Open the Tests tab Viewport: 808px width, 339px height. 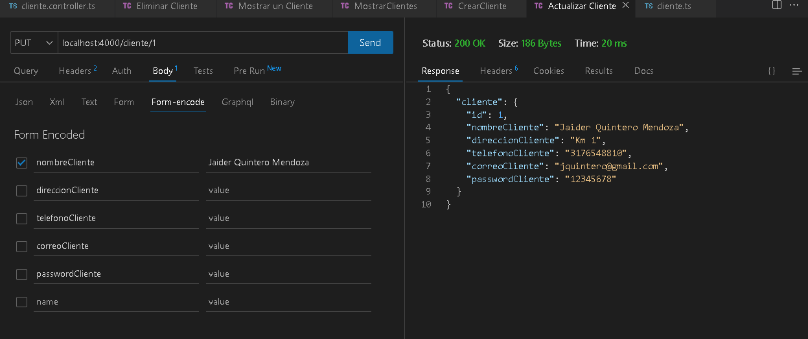[x=203, y=71]
